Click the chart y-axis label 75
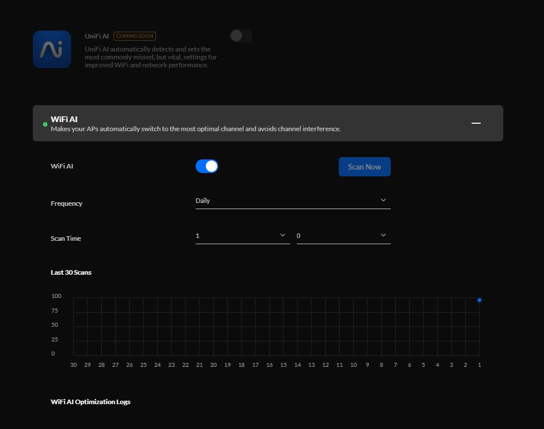The width and height of the screenshot is (544, 429). 55,310
